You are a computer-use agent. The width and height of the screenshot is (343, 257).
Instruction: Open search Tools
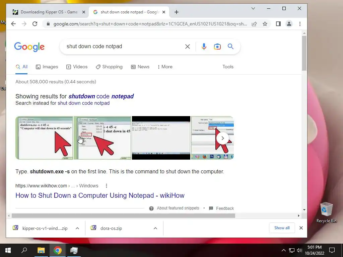click(x=228, y=67)
